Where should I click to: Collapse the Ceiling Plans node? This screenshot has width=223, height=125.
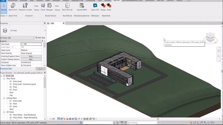pyautogui.click(x=4, y=98)
